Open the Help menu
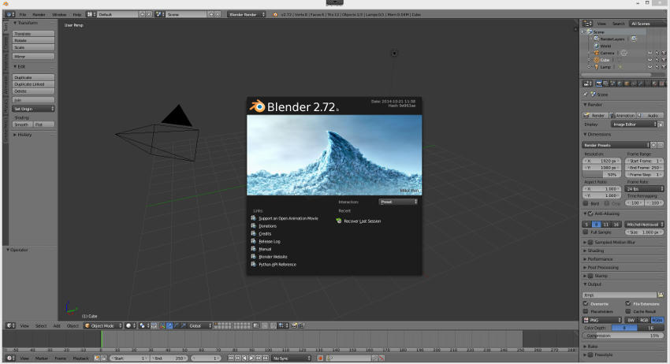 [77, 14]
